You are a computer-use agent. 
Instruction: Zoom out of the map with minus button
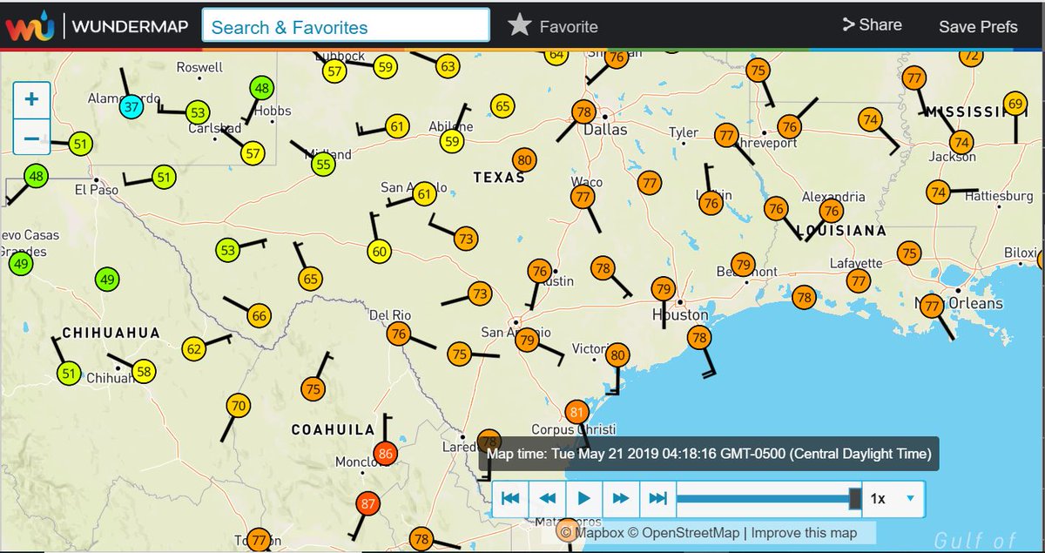pos(32,138)
